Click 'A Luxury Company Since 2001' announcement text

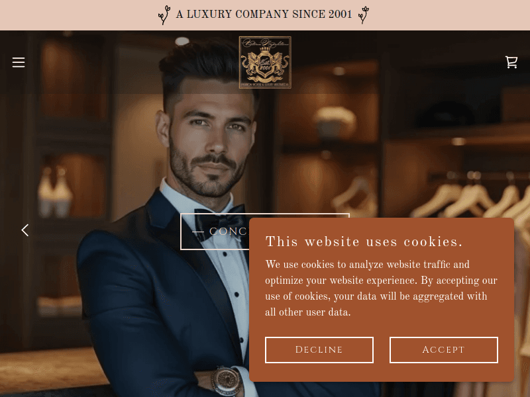coord(264,14)
